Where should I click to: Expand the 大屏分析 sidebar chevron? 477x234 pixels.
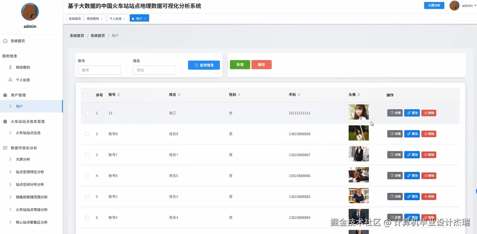coord(10,159)
